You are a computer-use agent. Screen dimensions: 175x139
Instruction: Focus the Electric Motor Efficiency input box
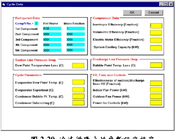(156, 40)
